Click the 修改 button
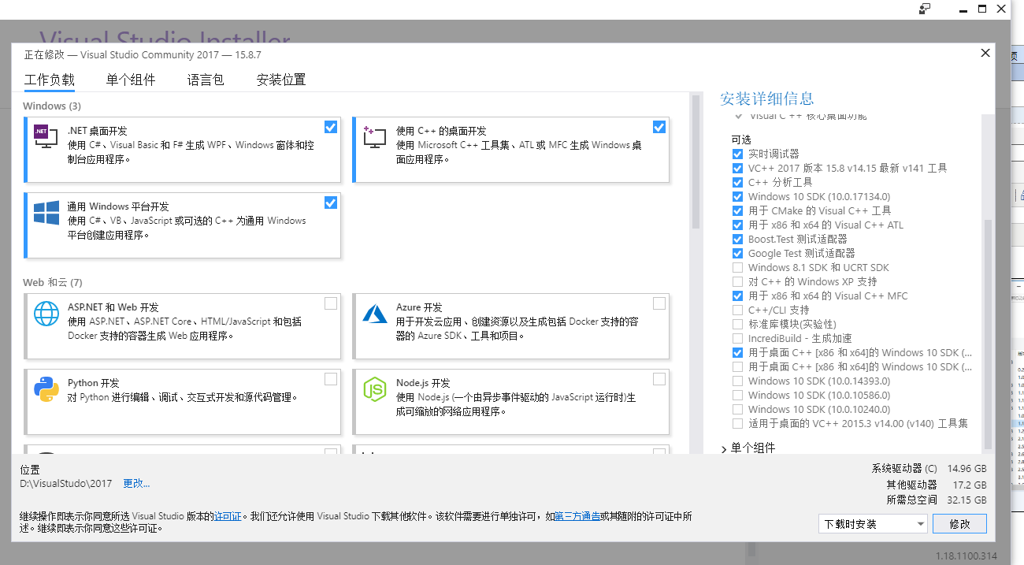 pyautogui.click(x=959, y=524)
